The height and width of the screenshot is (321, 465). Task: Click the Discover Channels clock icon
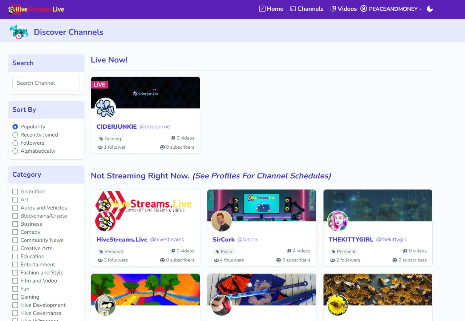point(19,32)
